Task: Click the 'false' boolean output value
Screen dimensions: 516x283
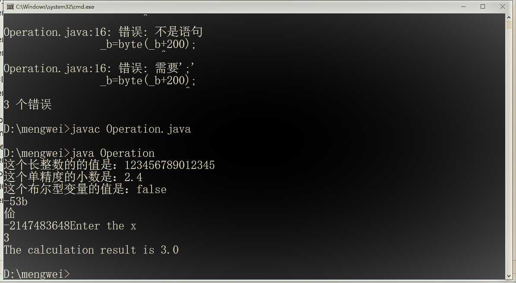Action: click(x=151, y=190)
